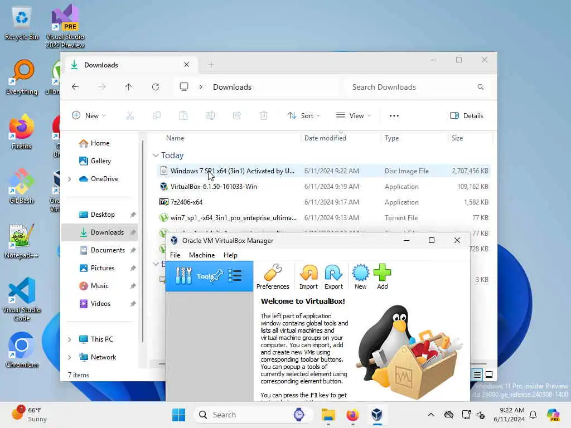The width and height of the screenshot is (571, 428).
Task: Select the 7z2406-x64 application file
Action: tap(324, 202)
